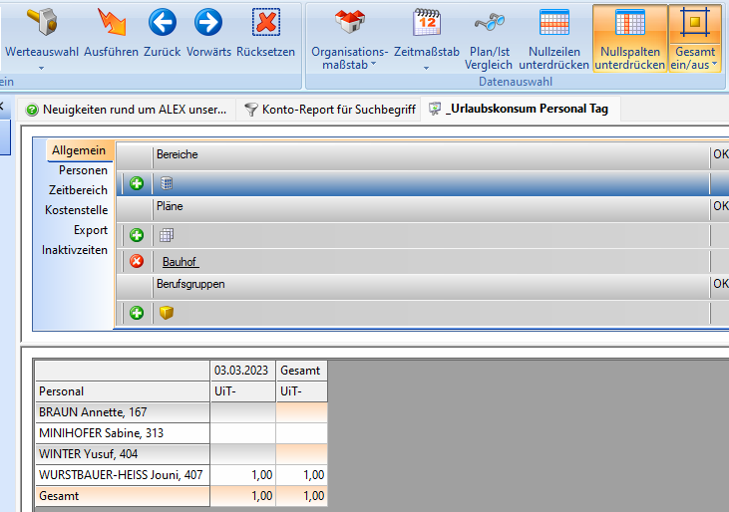Select the Personen settings section
The image size is (729, 512).
[83, 170]
